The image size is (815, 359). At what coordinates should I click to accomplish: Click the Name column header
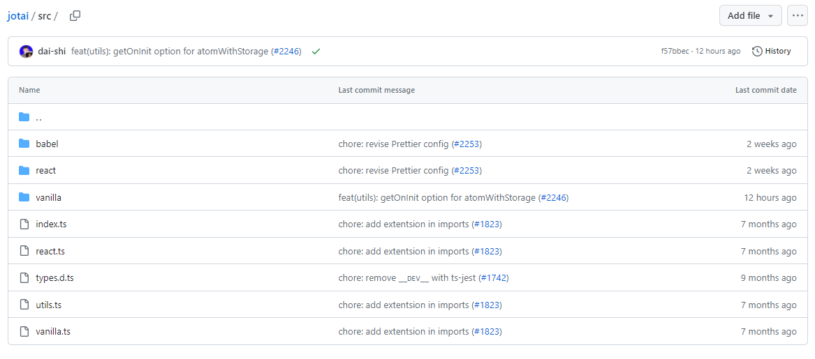(x=29, y=90)
